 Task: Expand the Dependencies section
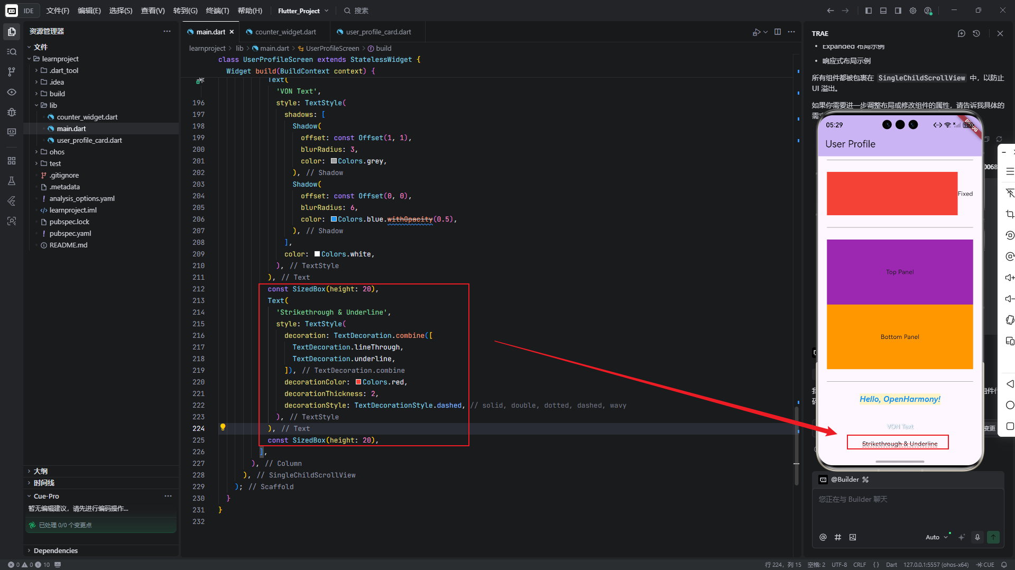coord(56,550)
